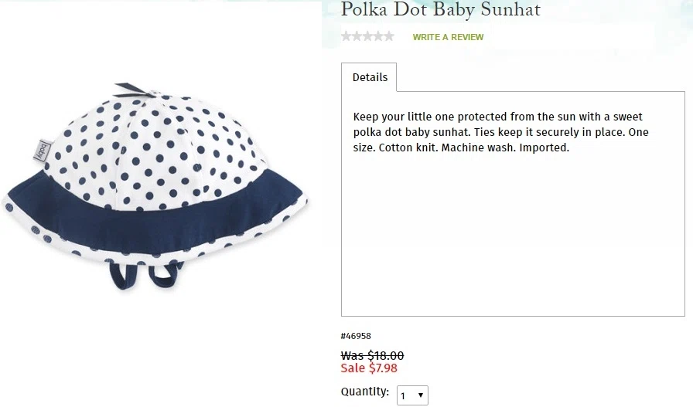This screenshot has width=693, height=407.
Task: Switch to the Details tab
Action: tap(370, 77)
